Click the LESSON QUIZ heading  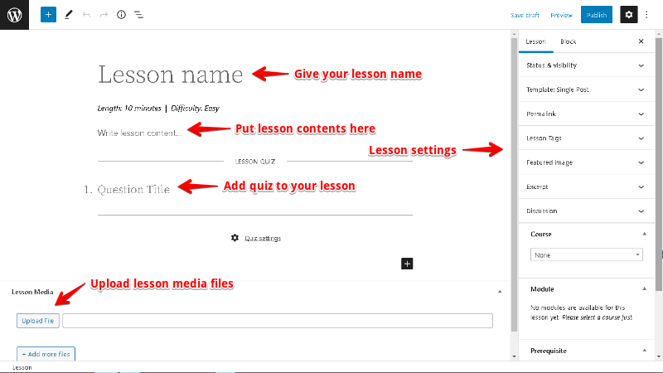255,162
